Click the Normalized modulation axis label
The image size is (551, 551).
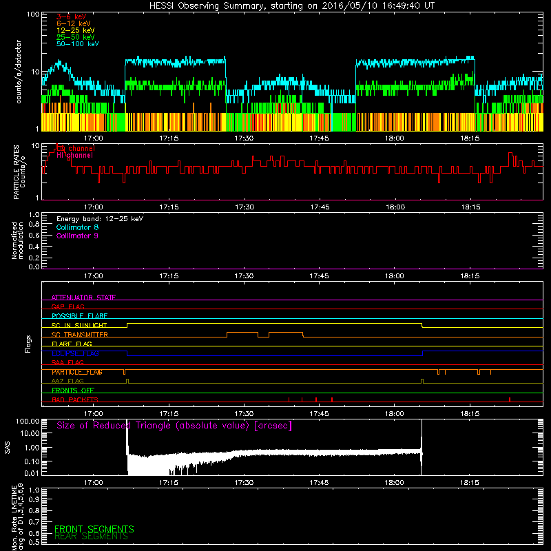17,240
